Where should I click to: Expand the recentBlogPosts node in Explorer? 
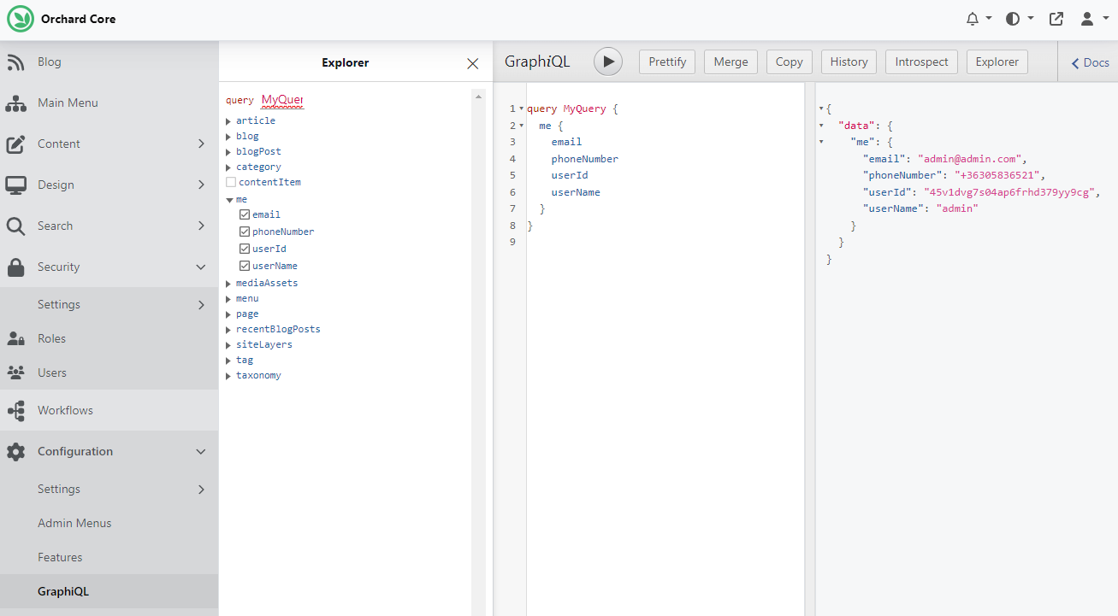[x=228, y=330]
